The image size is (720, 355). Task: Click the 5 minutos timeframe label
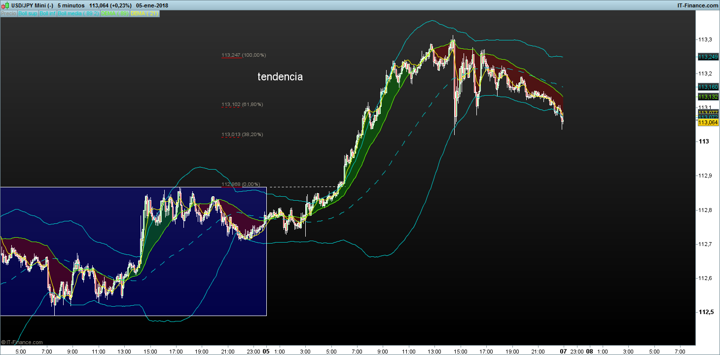71,5
